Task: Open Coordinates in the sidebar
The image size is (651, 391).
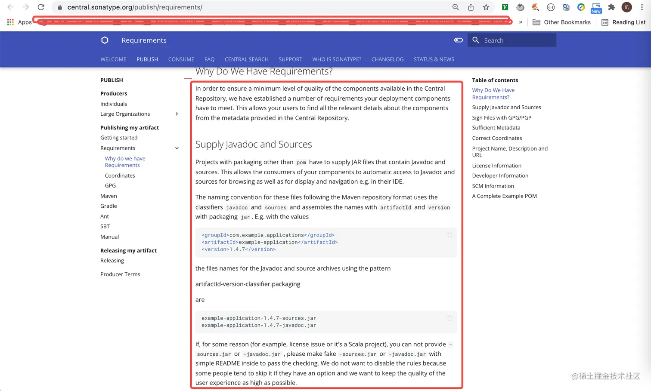Action: click(120, 175)
